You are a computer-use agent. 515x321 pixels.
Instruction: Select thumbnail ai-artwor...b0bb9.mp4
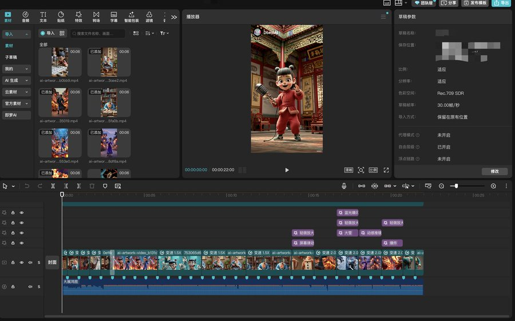tap(60, 62)
